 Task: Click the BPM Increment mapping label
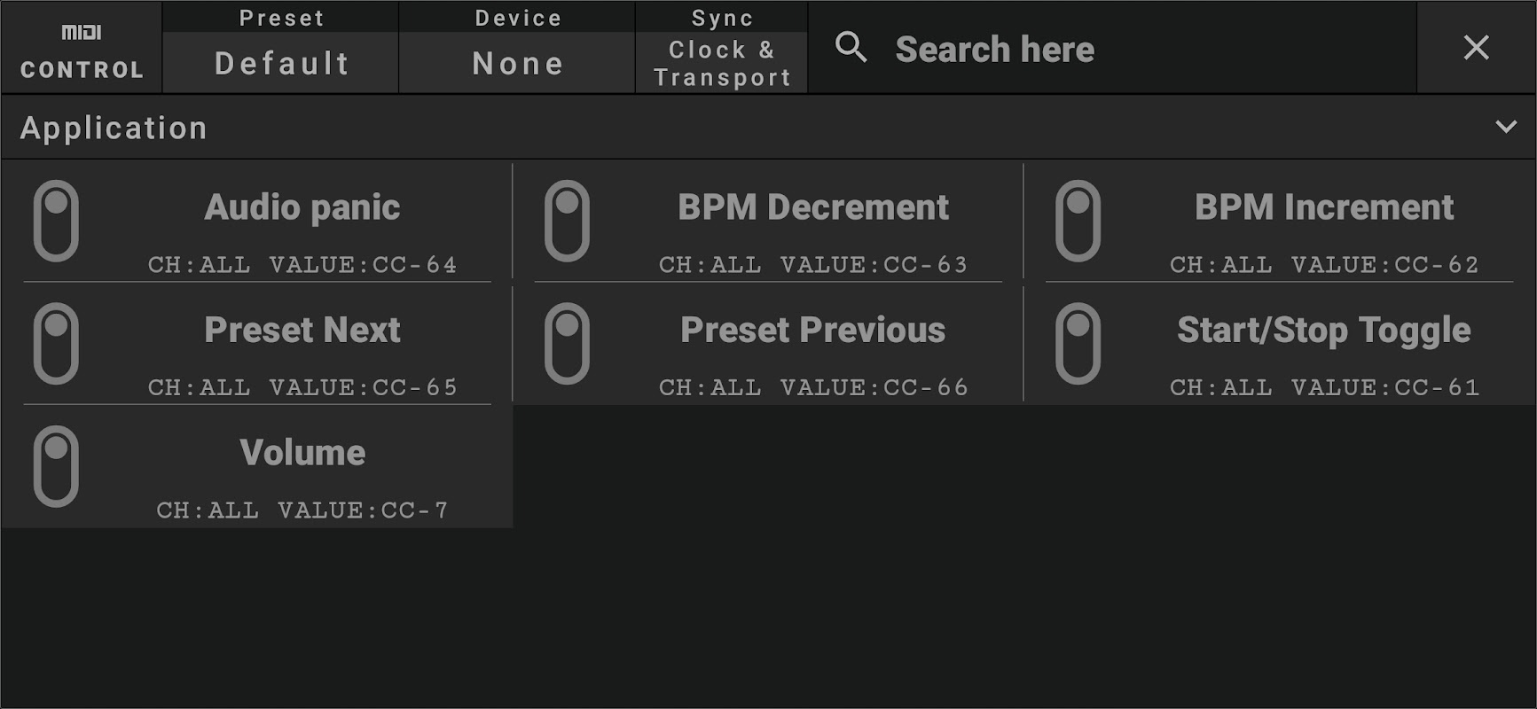pos(1323,207)
